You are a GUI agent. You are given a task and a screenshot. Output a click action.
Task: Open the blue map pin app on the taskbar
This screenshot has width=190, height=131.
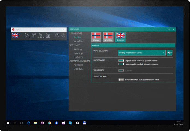coord(56,123)
